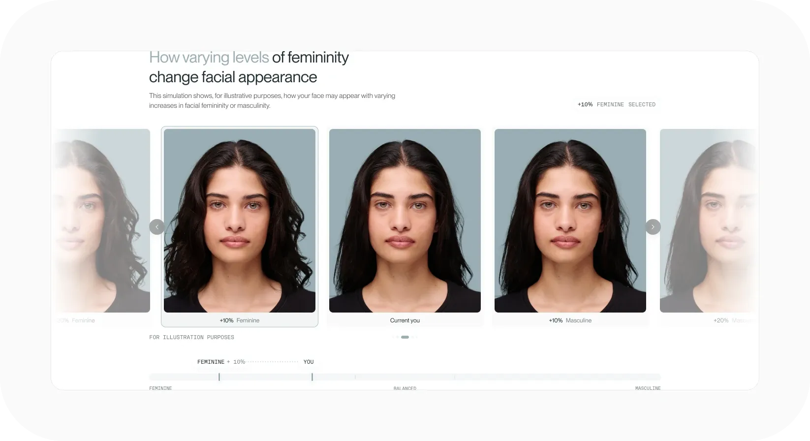Click the MASCULINE slider end label
Screen dimensions: 810x441
(648, 388)
